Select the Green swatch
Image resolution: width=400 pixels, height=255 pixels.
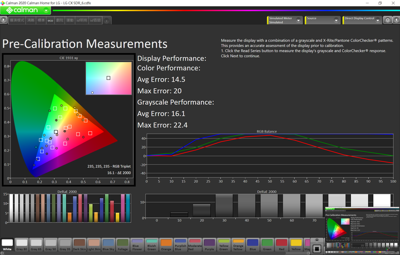[267, 245]
